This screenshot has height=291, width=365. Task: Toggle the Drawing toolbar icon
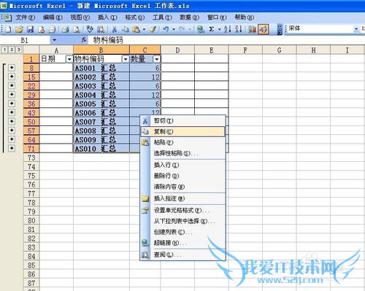coord(264,29)
